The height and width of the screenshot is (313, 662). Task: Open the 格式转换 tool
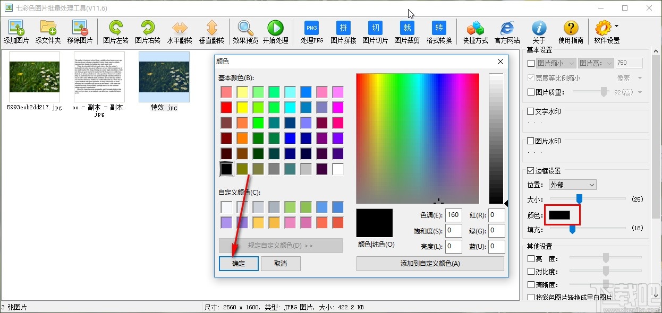[x=439, y=32]
